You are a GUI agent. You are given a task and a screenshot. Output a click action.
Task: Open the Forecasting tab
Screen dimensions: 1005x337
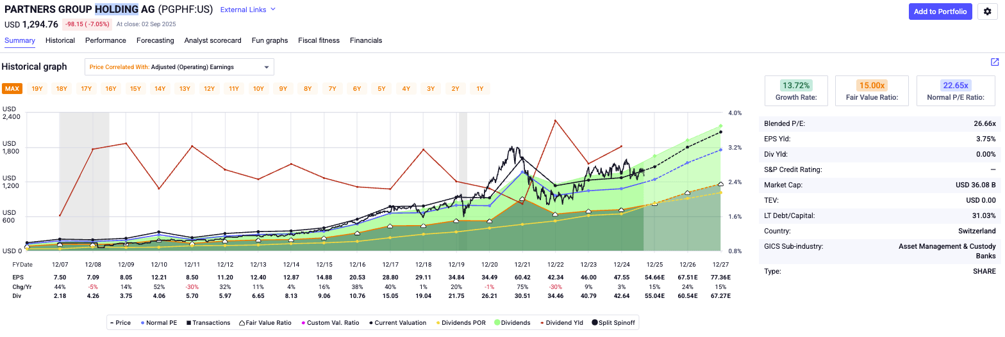point(155,40)
